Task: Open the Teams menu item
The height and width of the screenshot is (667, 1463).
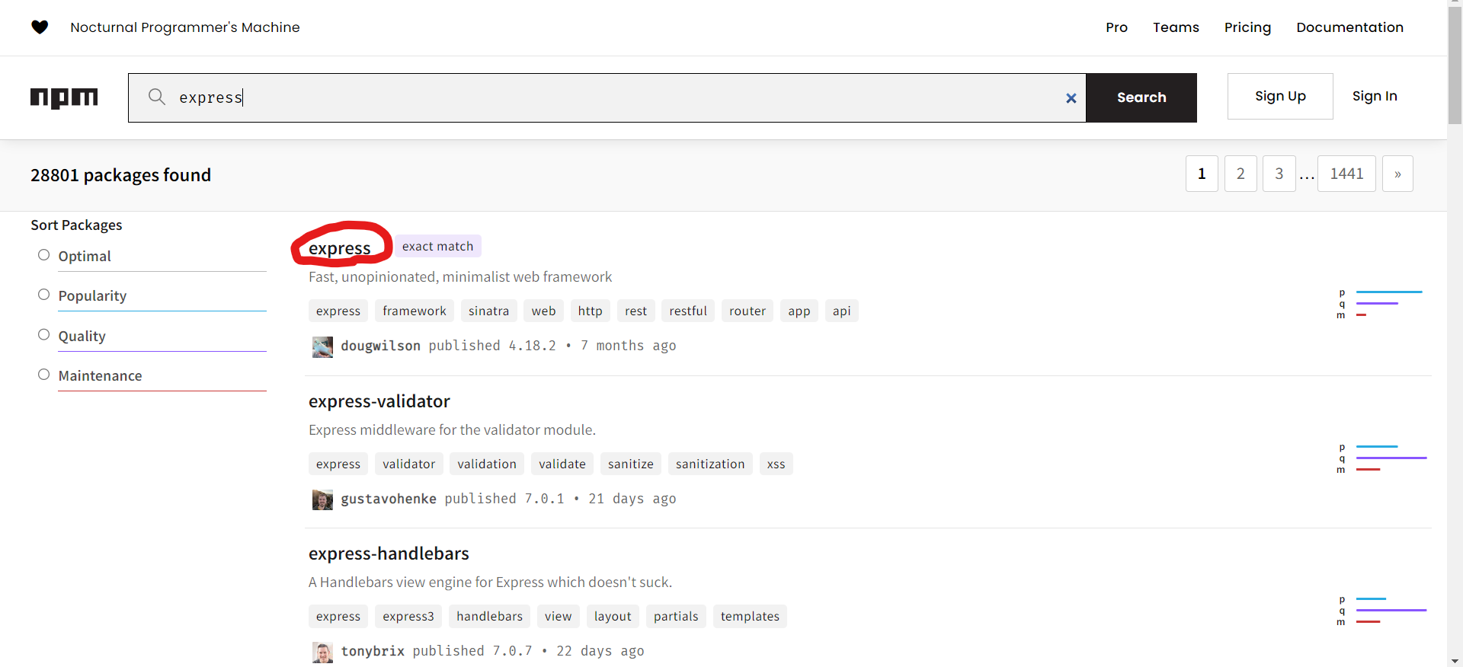Action: (1176, 27)
